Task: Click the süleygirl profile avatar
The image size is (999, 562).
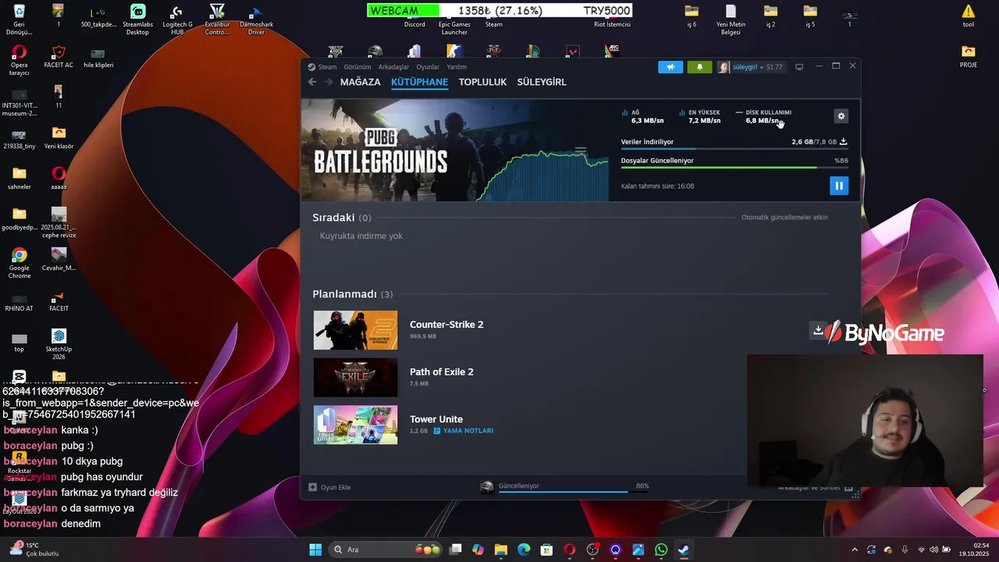Action: (723, 67)
